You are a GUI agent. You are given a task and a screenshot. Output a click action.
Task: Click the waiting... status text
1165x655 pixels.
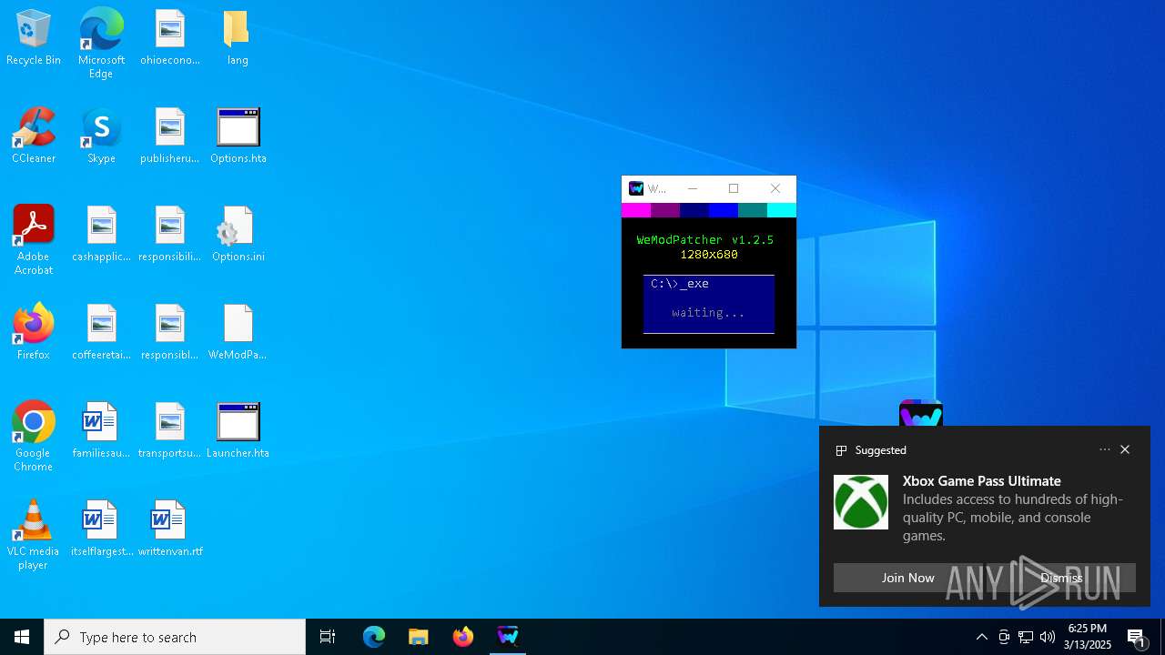pyautogui.click(x=709, y=313)
